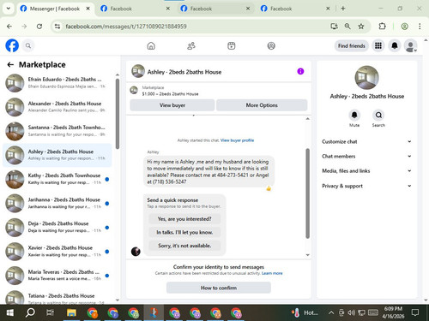Open the browser extensions puzzle icon
Viewport: 429px width, 321px height.
382,27
